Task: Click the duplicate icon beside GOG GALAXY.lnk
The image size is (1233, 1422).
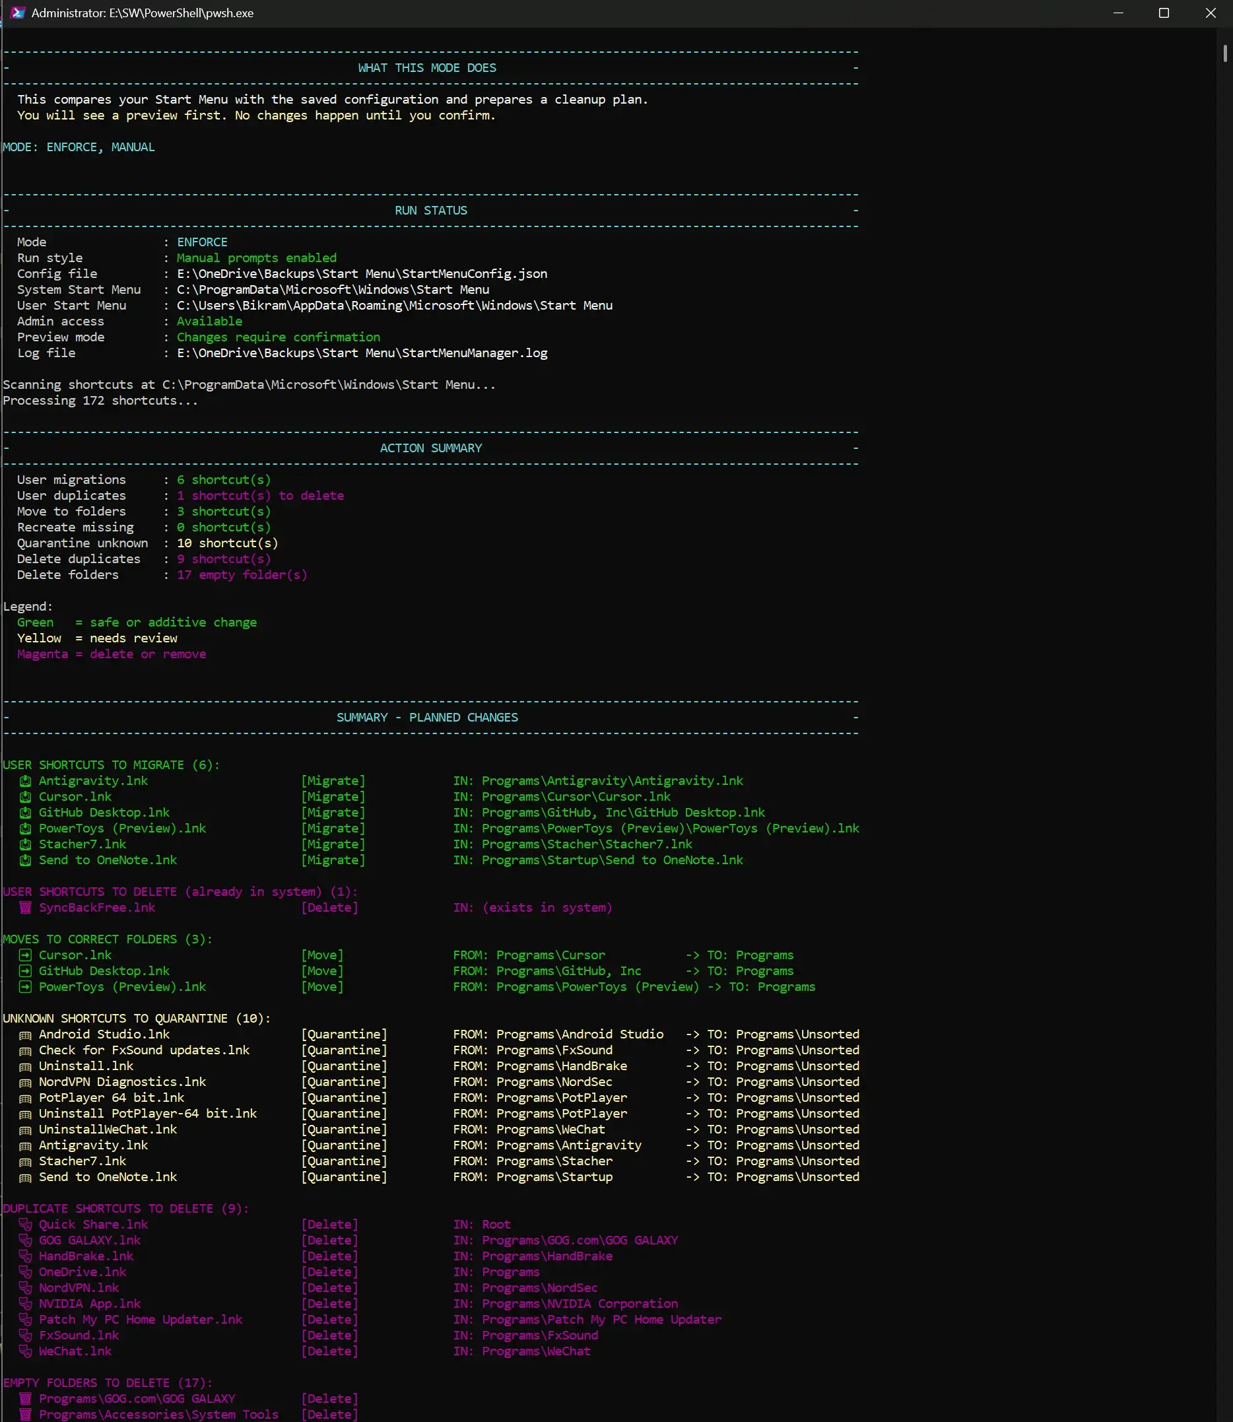Action: click(26, 1240)
